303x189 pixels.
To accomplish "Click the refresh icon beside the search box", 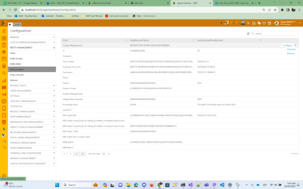I will tap(248, 34).
